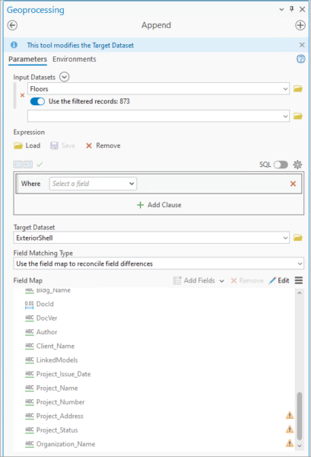Remove the Floors input with red X
This screenshot has height=457, width=311.
pos(22,95)
